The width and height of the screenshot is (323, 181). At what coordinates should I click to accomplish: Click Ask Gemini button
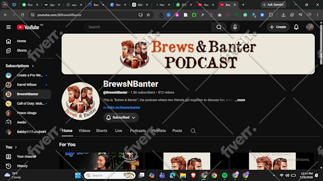[x=273, y=5]
